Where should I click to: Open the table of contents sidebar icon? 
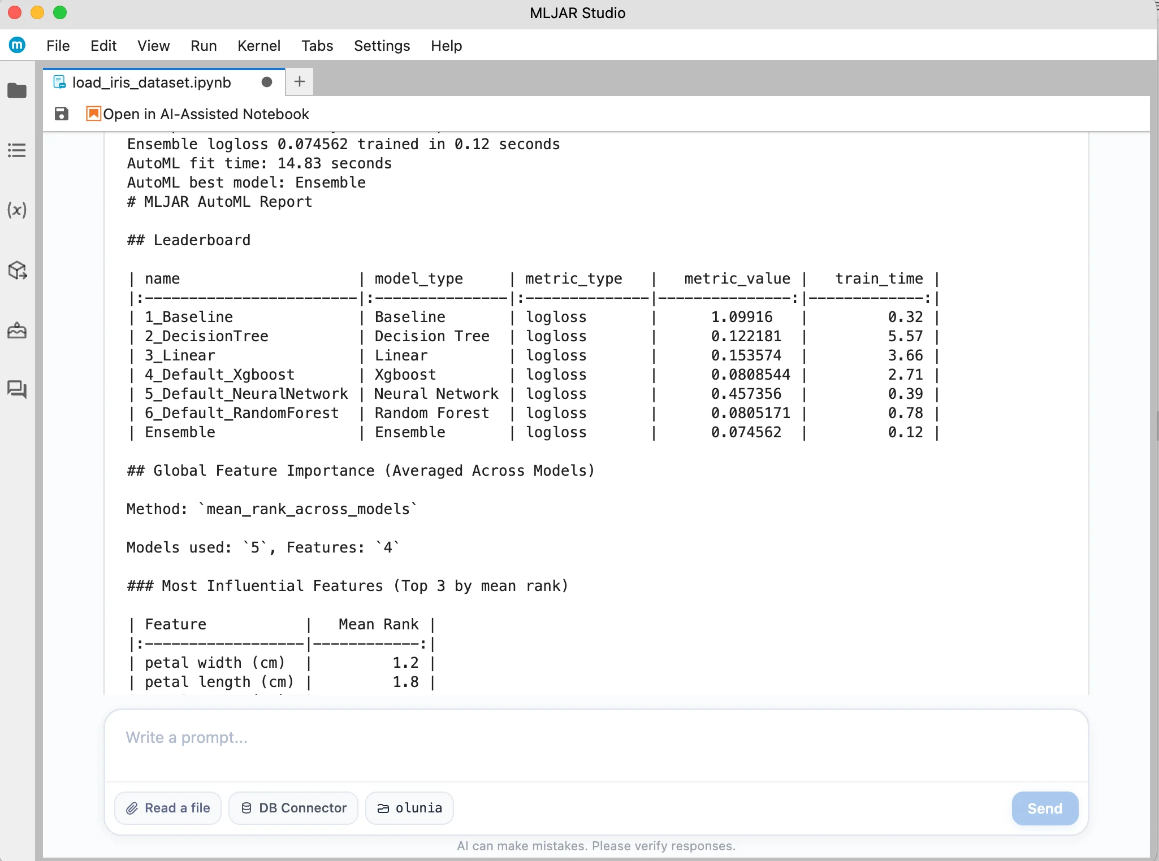[x=17, y=150]
